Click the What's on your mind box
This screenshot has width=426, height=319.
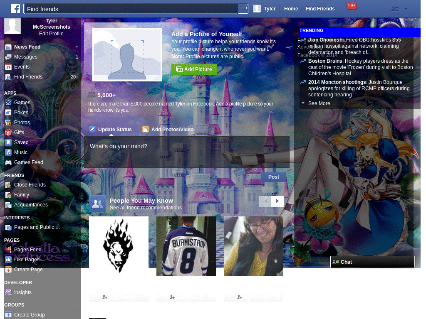[x=187, y=152]
